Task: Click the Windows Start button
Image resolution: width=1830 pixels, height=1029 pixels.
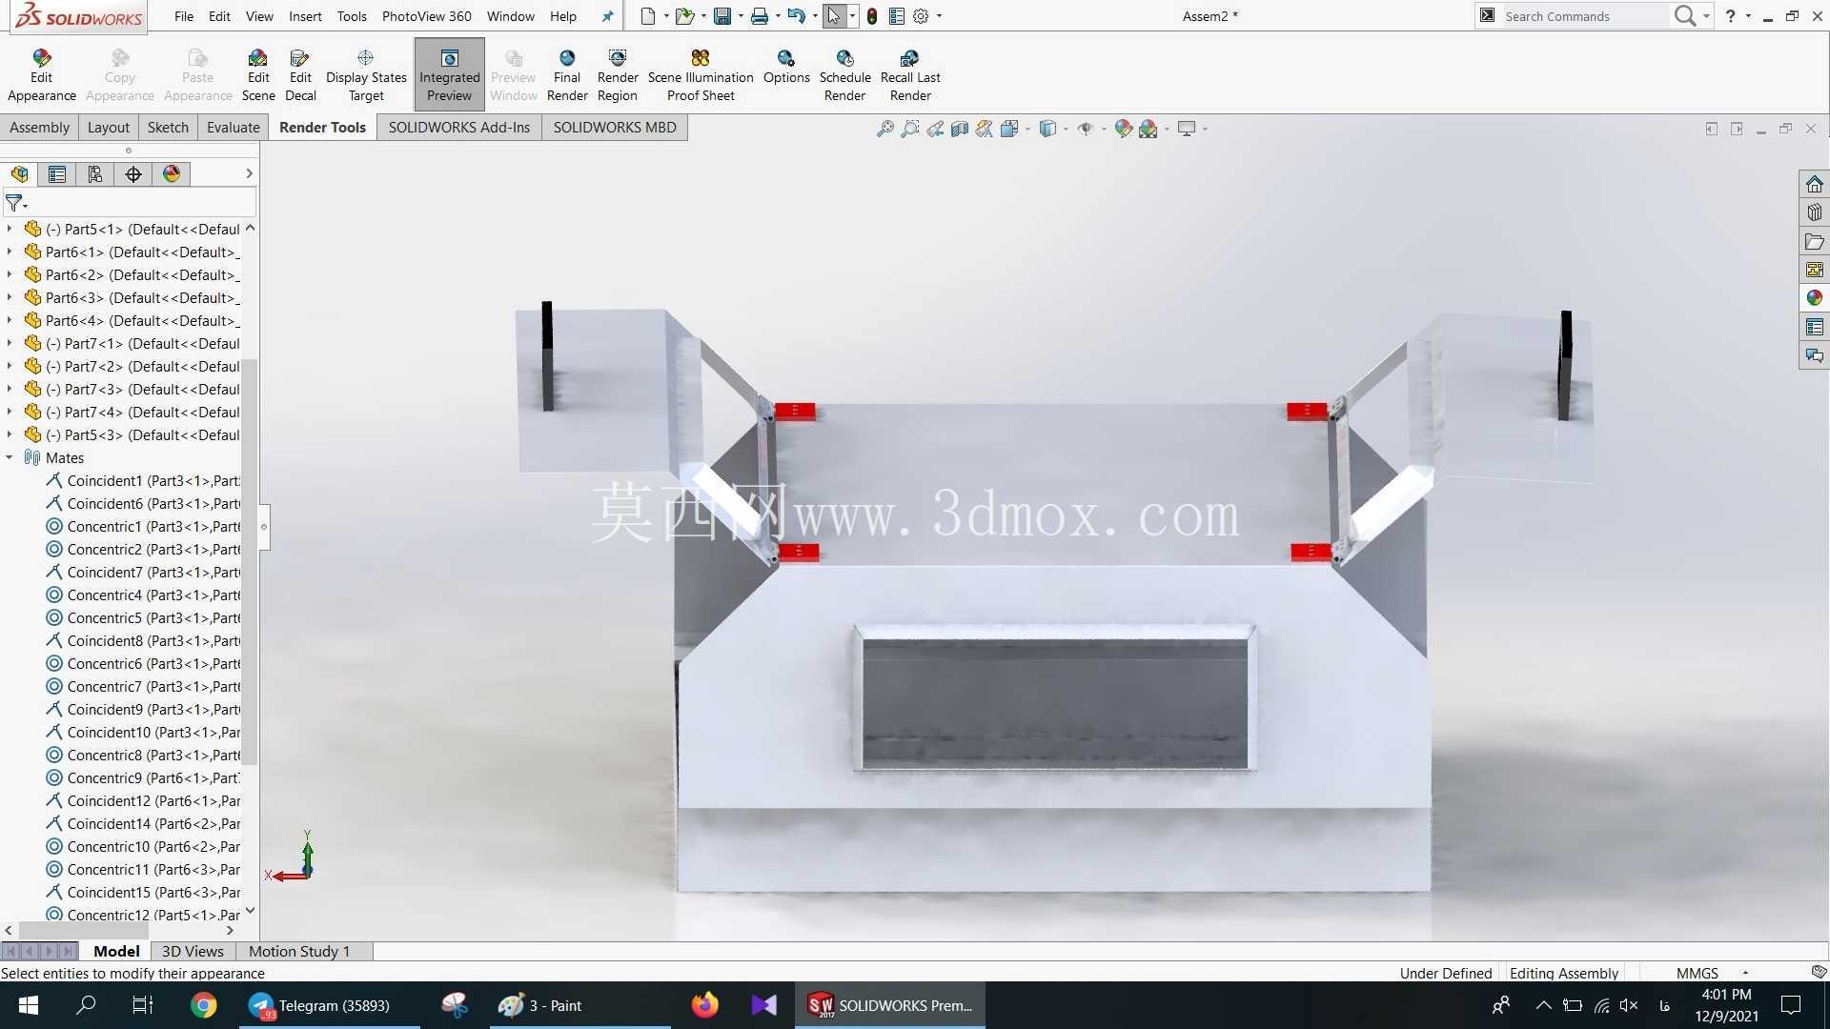Action: coord(28,1005)
